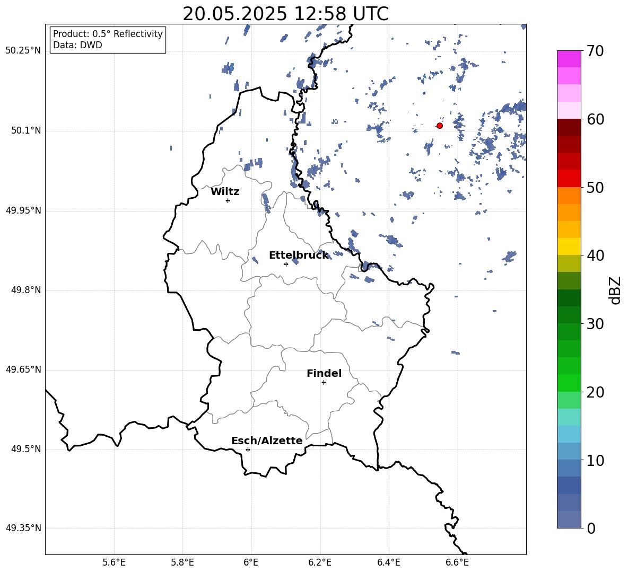Click the 50.1°N latitude label
The image size is (628, 573).
26,130
